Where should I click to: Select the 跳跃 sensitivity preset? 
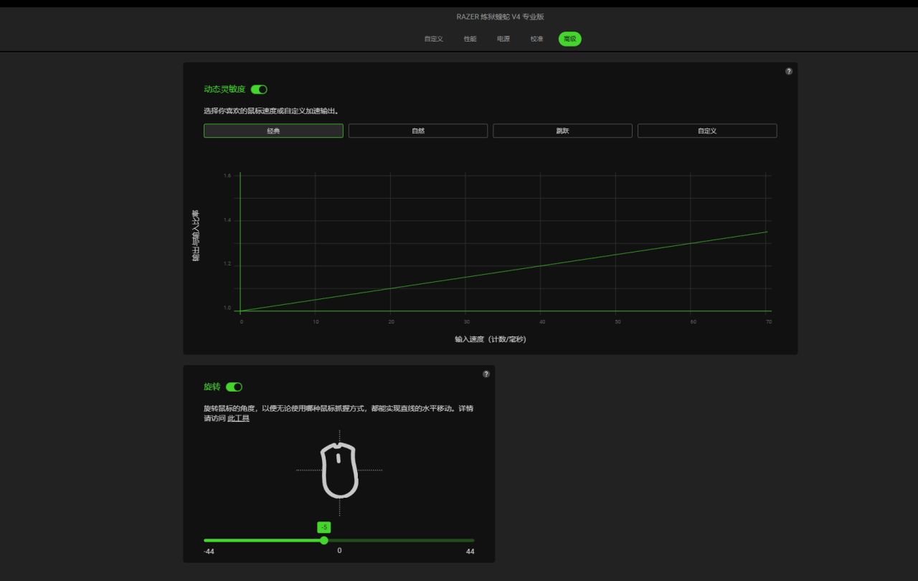[x=562, y=131]
